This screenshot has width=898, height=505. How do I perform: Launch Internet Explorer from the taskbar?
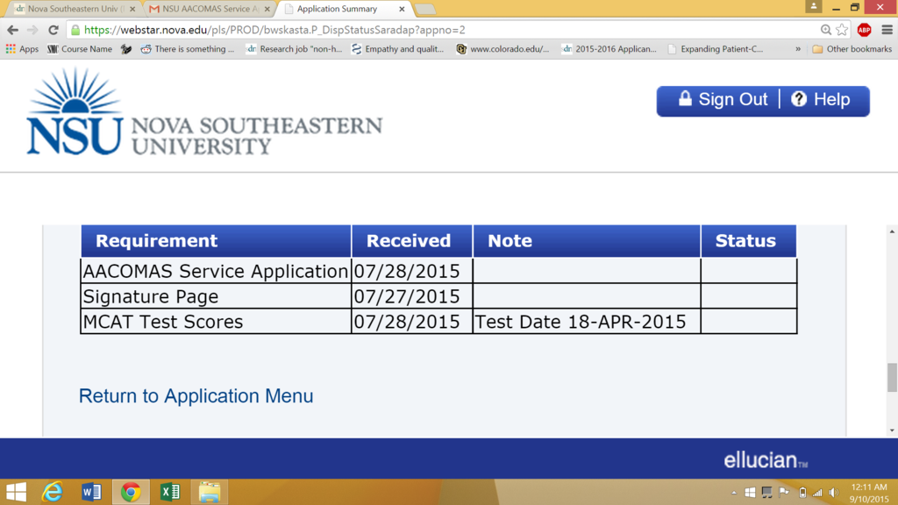click(x=53, y=492)
